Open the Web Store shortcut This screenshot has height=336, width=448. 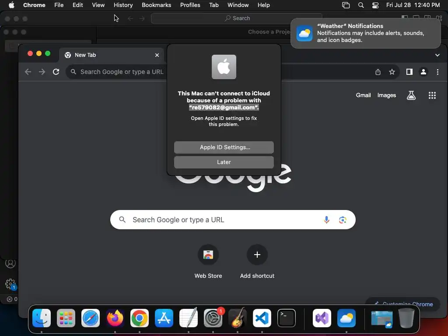(x=208, y=262)
